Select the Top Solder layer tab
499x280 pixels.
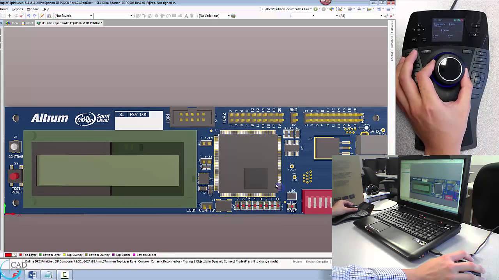(x=121, y=255)
